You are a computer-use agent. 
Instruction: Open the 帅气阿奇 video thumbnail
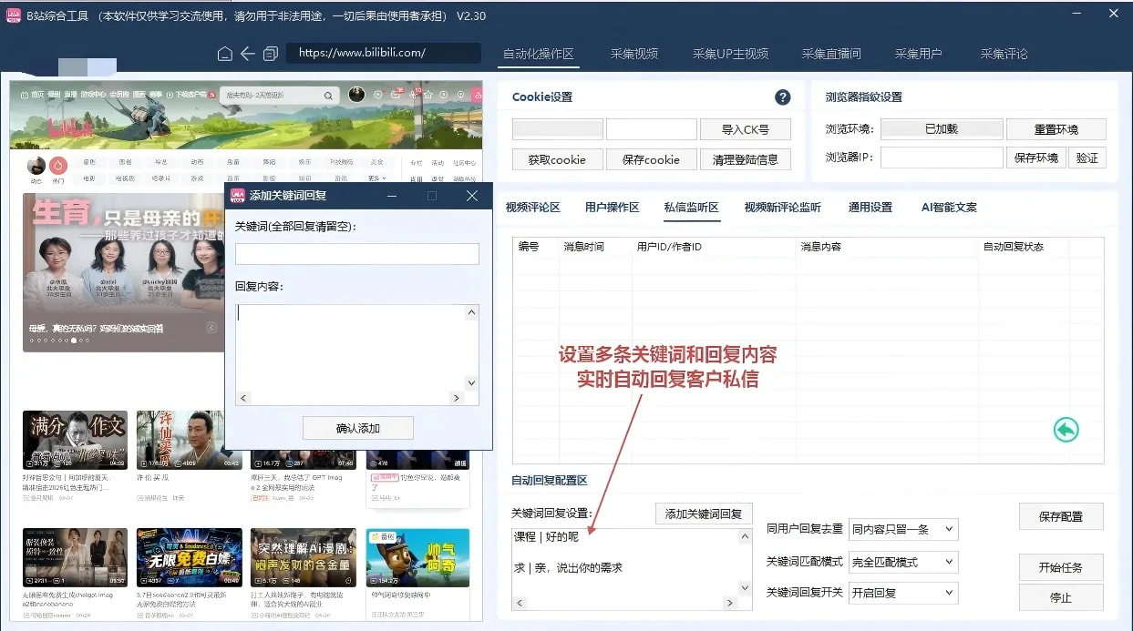click(x=417, y=557)
